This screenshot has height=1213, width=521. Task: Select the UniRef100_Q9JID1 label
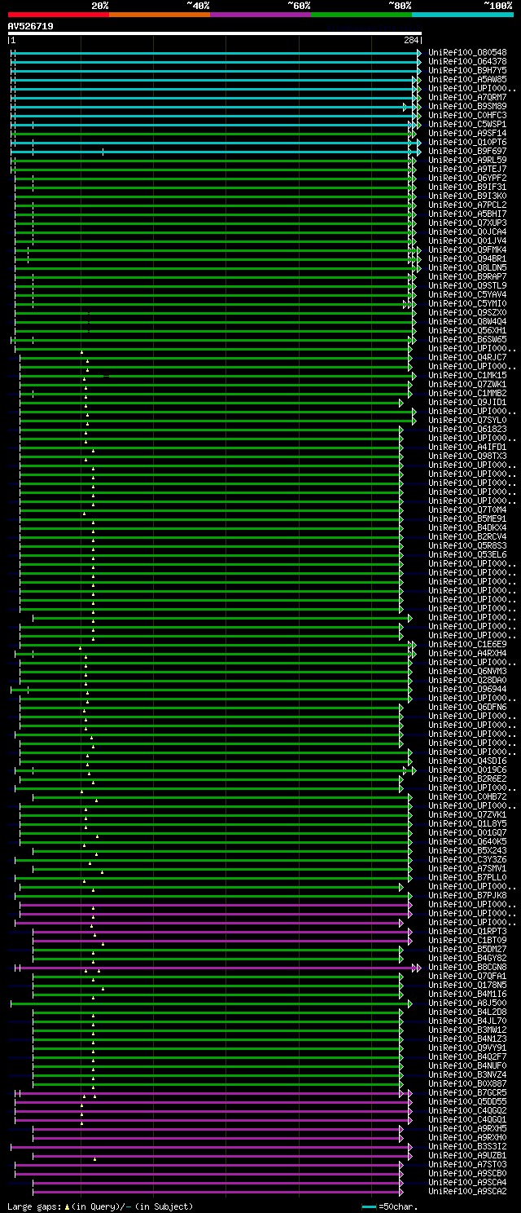(x=467, y=403)
